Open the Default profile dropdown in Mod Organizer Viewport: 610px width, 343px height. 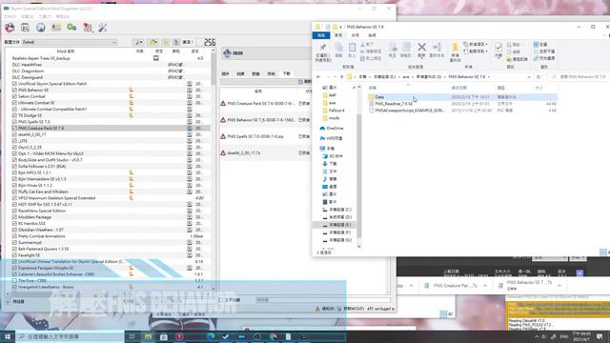tap(70, 42)
